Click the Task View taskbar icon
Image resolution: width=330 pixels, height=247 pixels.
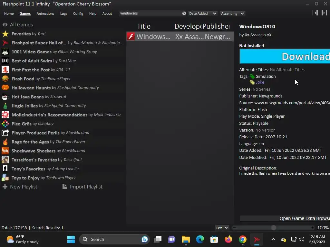coord(158,239)
